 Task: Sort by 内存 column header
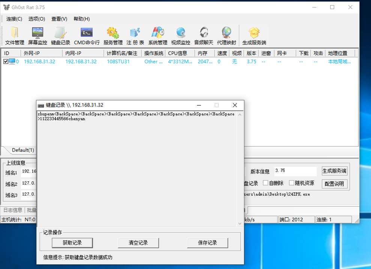(x=205, y=53)
